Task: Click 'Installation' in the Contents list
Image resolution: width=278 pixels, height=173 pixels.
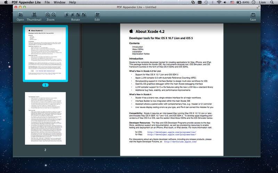Action: (137, 52)
